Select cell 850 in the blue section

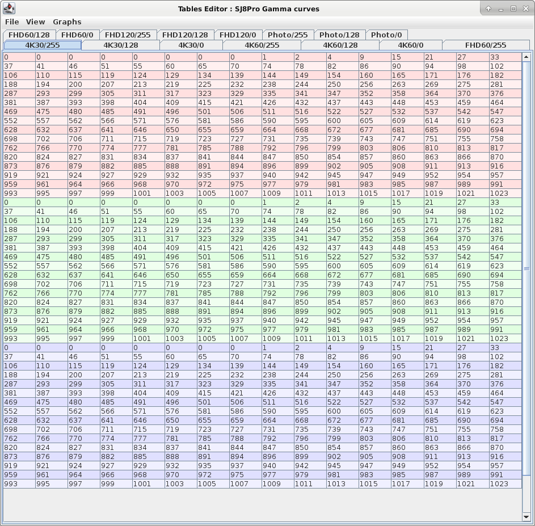[x=310, y=448]
